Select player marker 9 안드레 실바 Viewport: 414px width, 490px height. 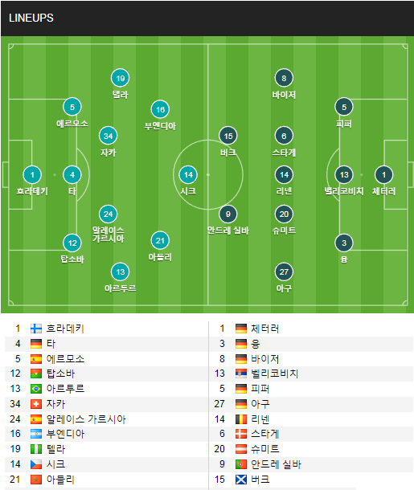pos(228,214)
